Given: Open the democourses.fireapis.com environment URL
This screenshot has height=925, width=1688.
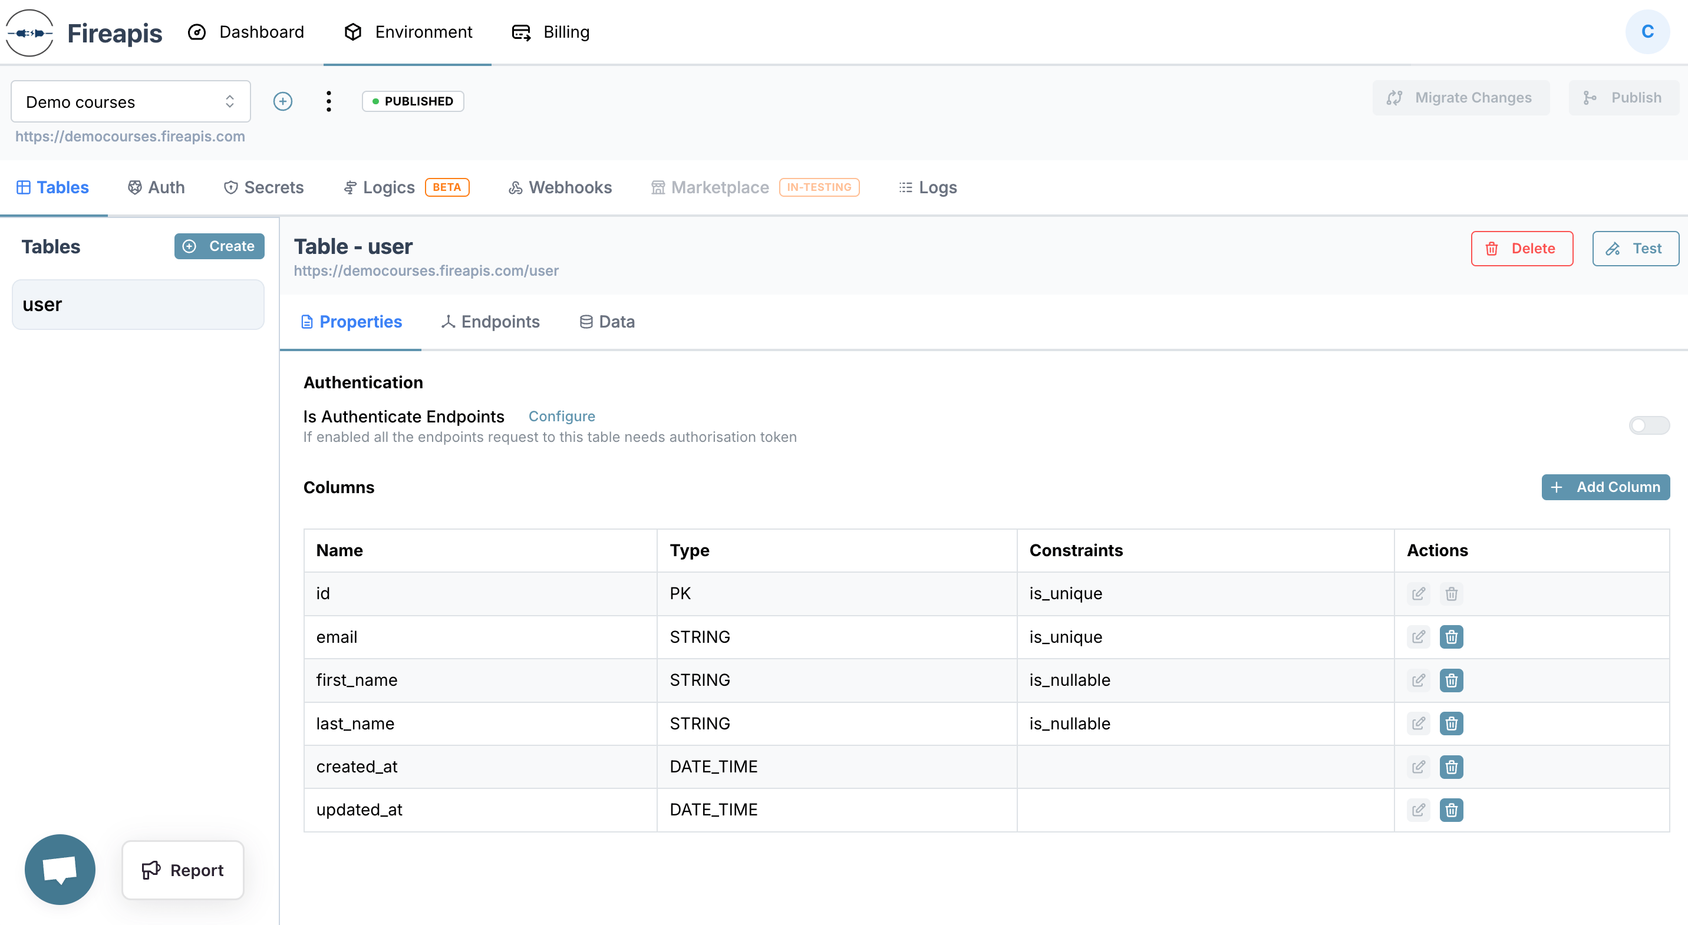Looking at the screenshot, I should click(130, 136).
